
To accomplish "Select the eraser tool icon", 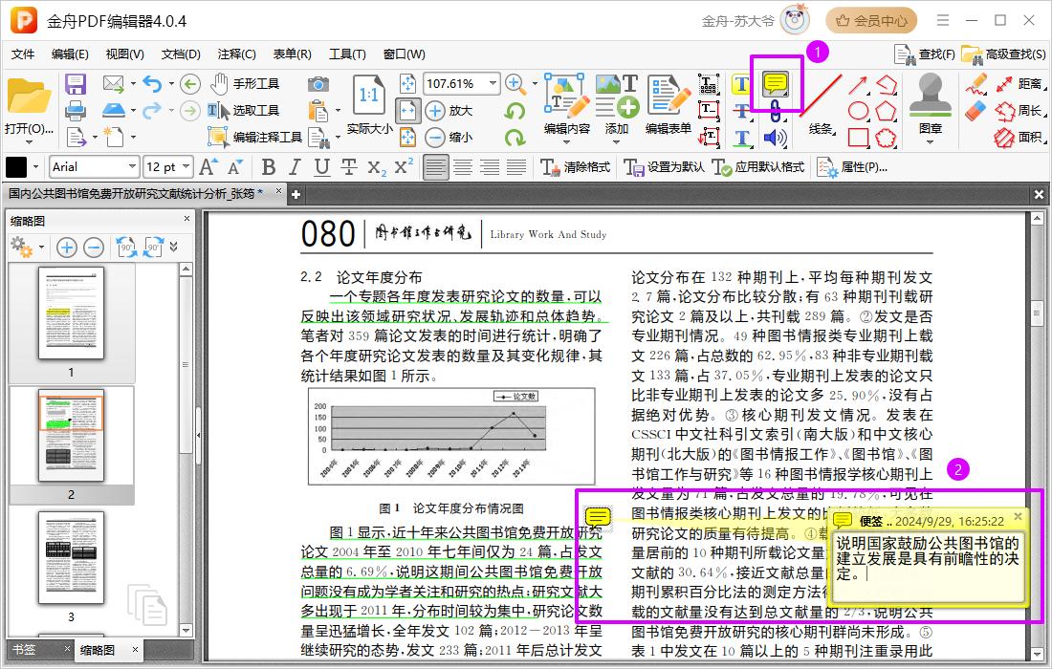I will tap(975, 111).
